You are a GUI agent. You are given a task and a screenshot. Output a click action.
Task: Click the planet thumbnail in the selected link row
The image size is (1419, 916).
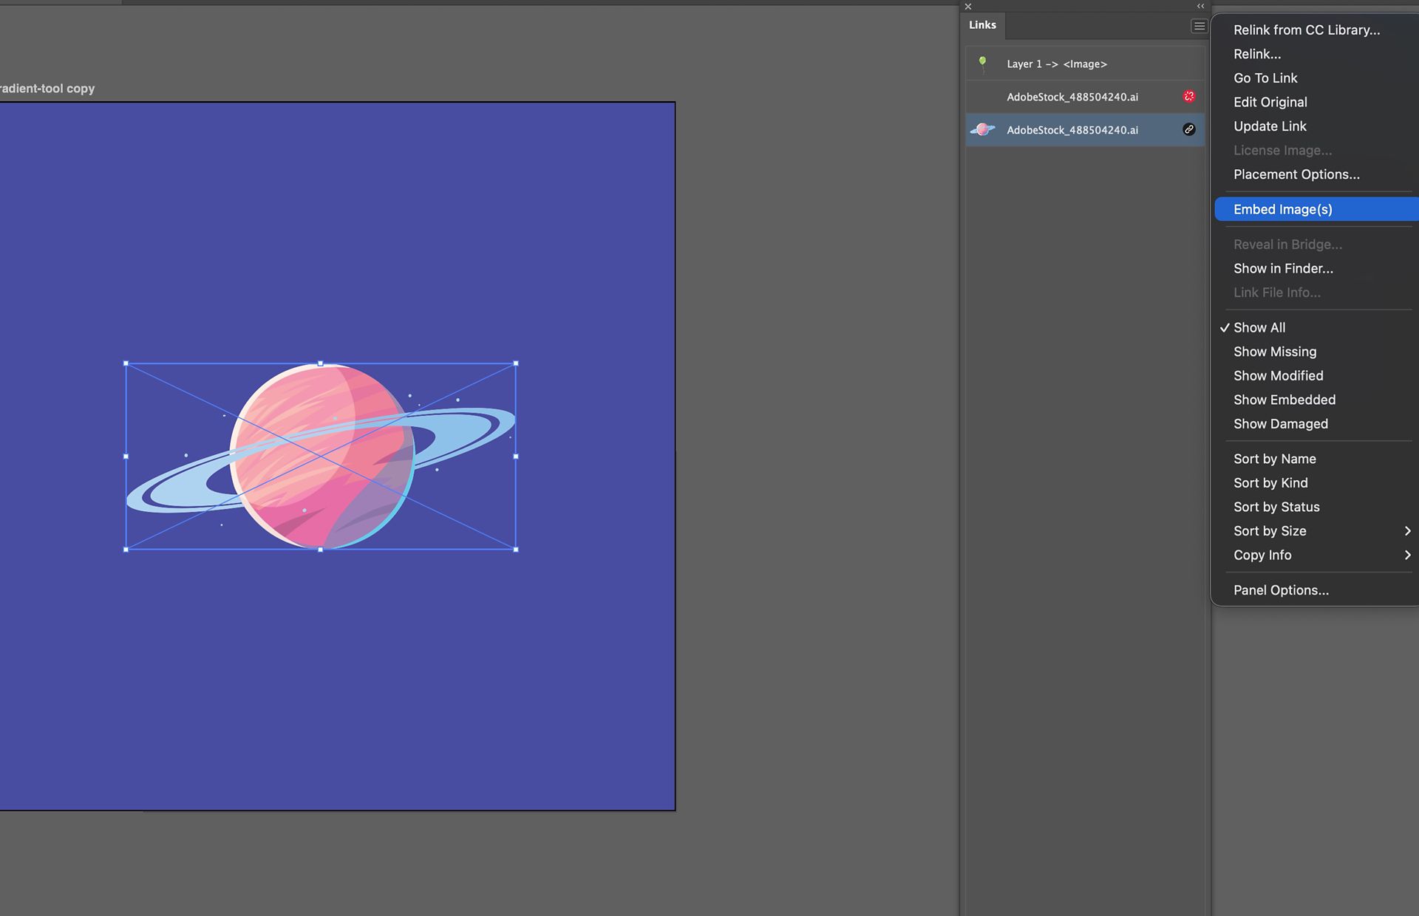982,129
